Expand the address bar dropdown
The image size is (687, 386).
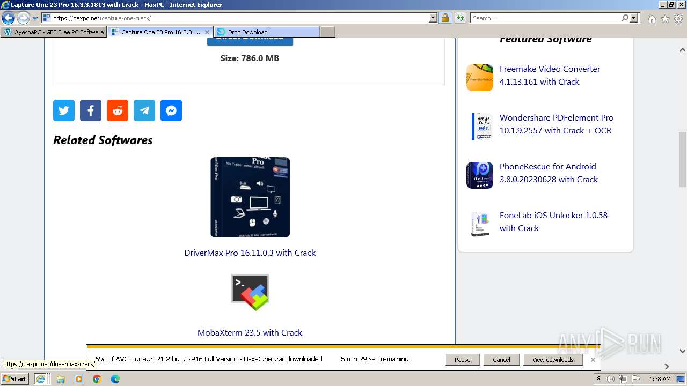tap(433, 18)
